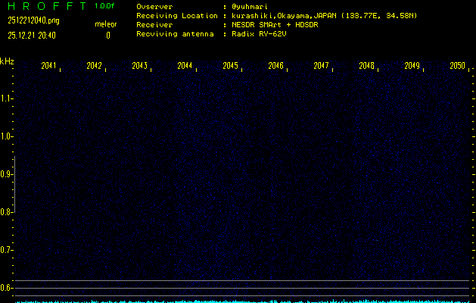Viewport: 476px width, 303px height.
Task: Click the HROFFT title text
Action: pyautogui.click(x=44, y=7)
